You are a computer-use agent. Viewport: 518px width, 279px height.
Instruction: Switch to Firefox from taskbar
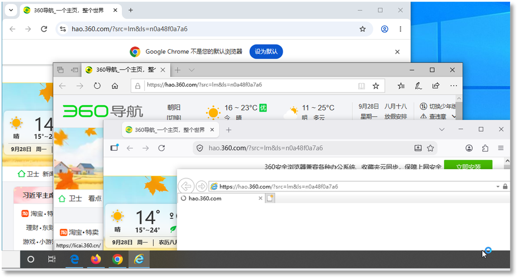click(96, 259)
